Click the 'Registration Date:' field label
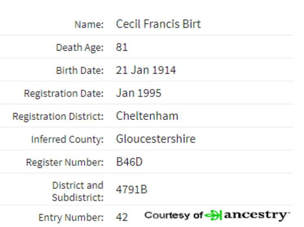The height and width of the screenshot is (227, 304). tap(64, 94)
